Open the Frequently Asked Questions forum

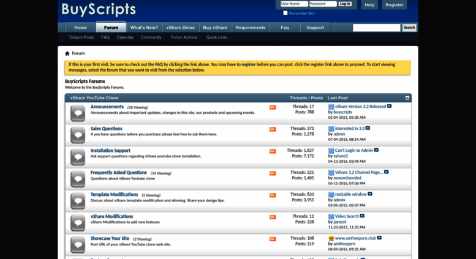118,173
